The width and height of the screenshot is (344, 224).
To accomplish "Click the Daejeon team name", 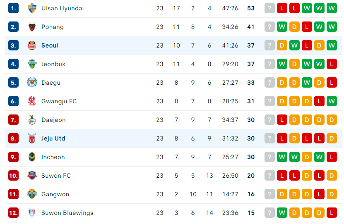I will click(53, 120).
